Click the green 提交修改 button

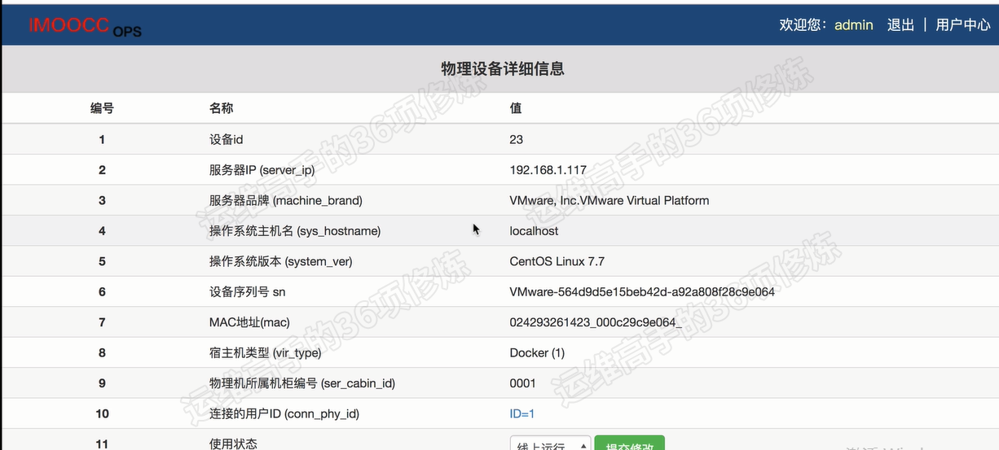coord(629,444)
